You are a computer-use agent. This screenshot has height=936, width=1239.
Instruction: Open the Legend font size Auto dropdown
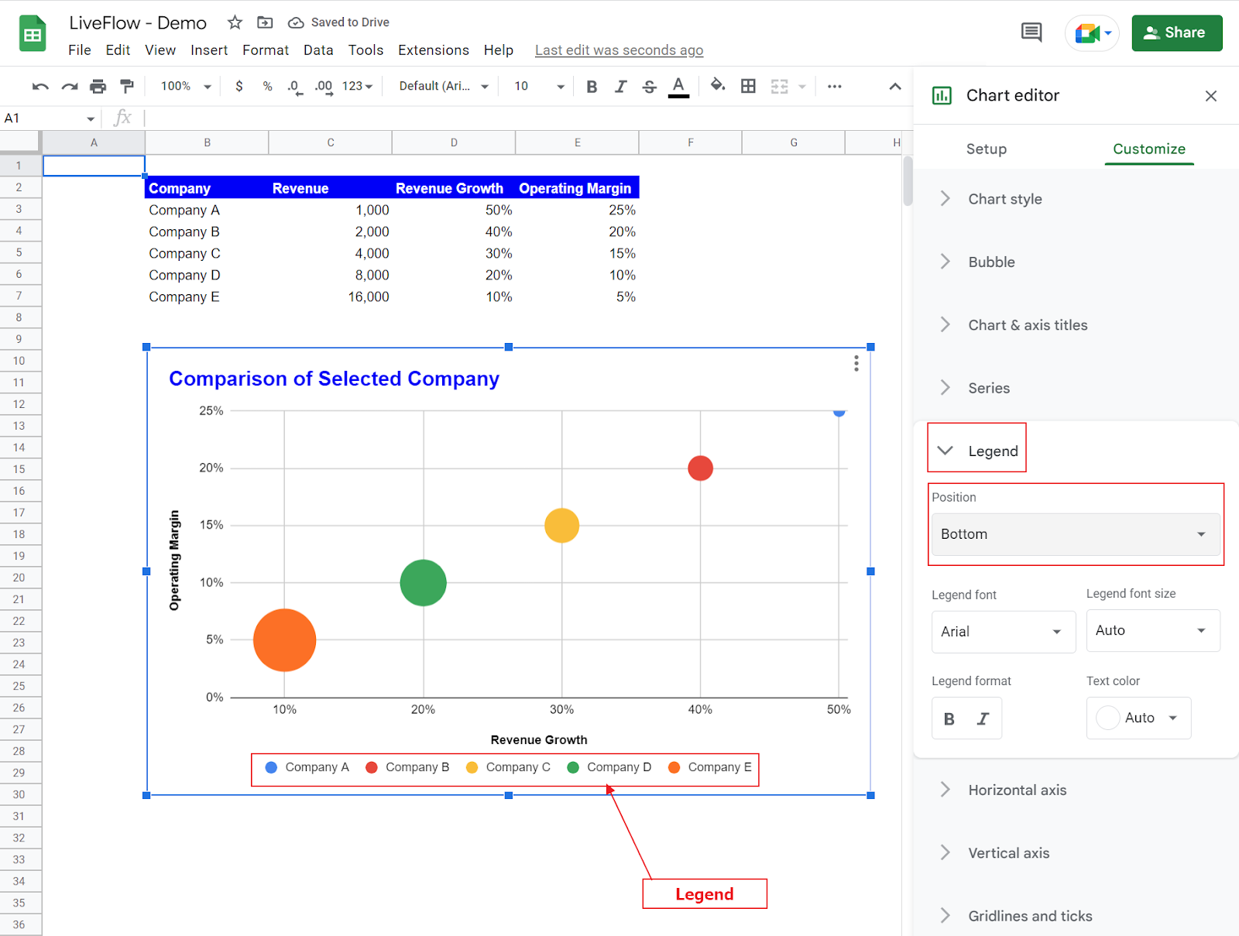click(1153, 630)
